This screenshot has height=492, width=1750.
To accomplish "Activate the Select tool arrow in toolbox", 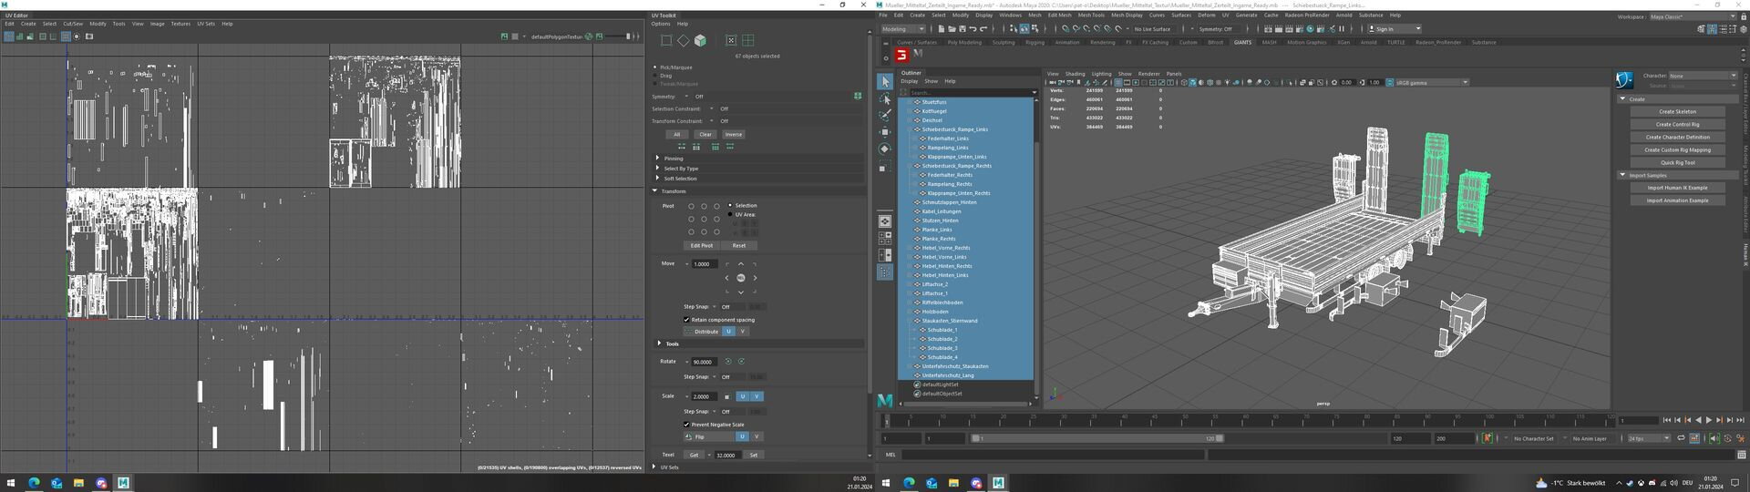I will pos(885,82).
